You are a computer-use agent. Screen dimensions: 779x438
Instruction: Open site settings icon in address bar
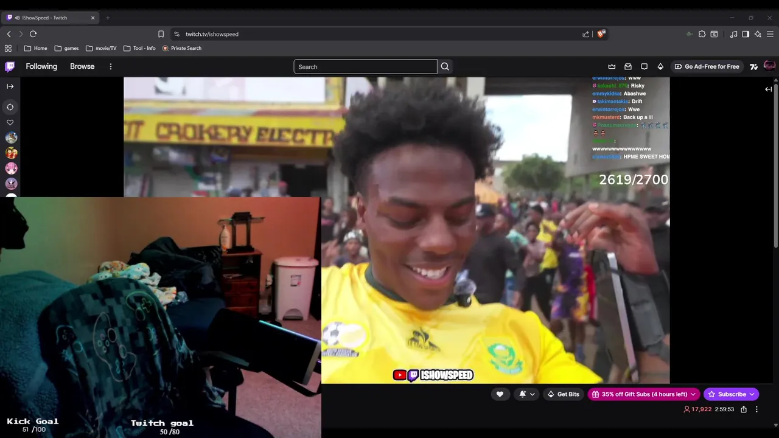tap(176, 34)
